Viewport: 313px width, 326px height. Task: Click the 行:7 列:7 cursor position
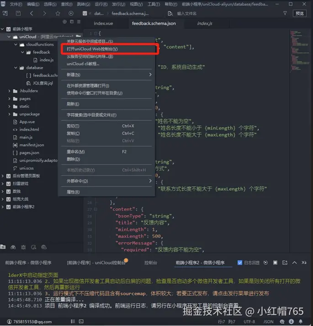227,321
